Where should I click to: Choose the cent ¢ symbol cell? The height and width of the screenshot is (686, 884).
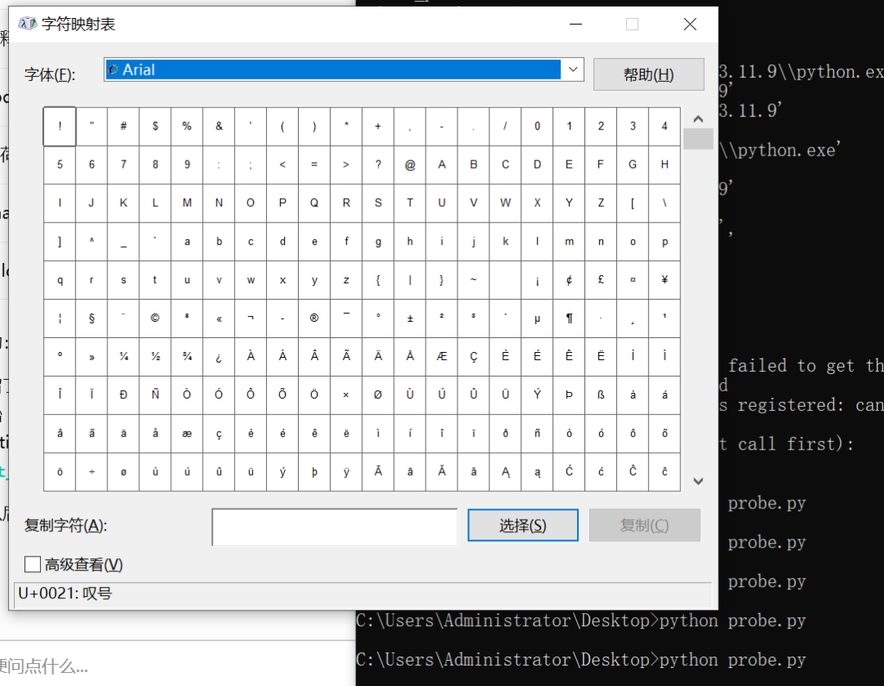[x=569, y=280]
